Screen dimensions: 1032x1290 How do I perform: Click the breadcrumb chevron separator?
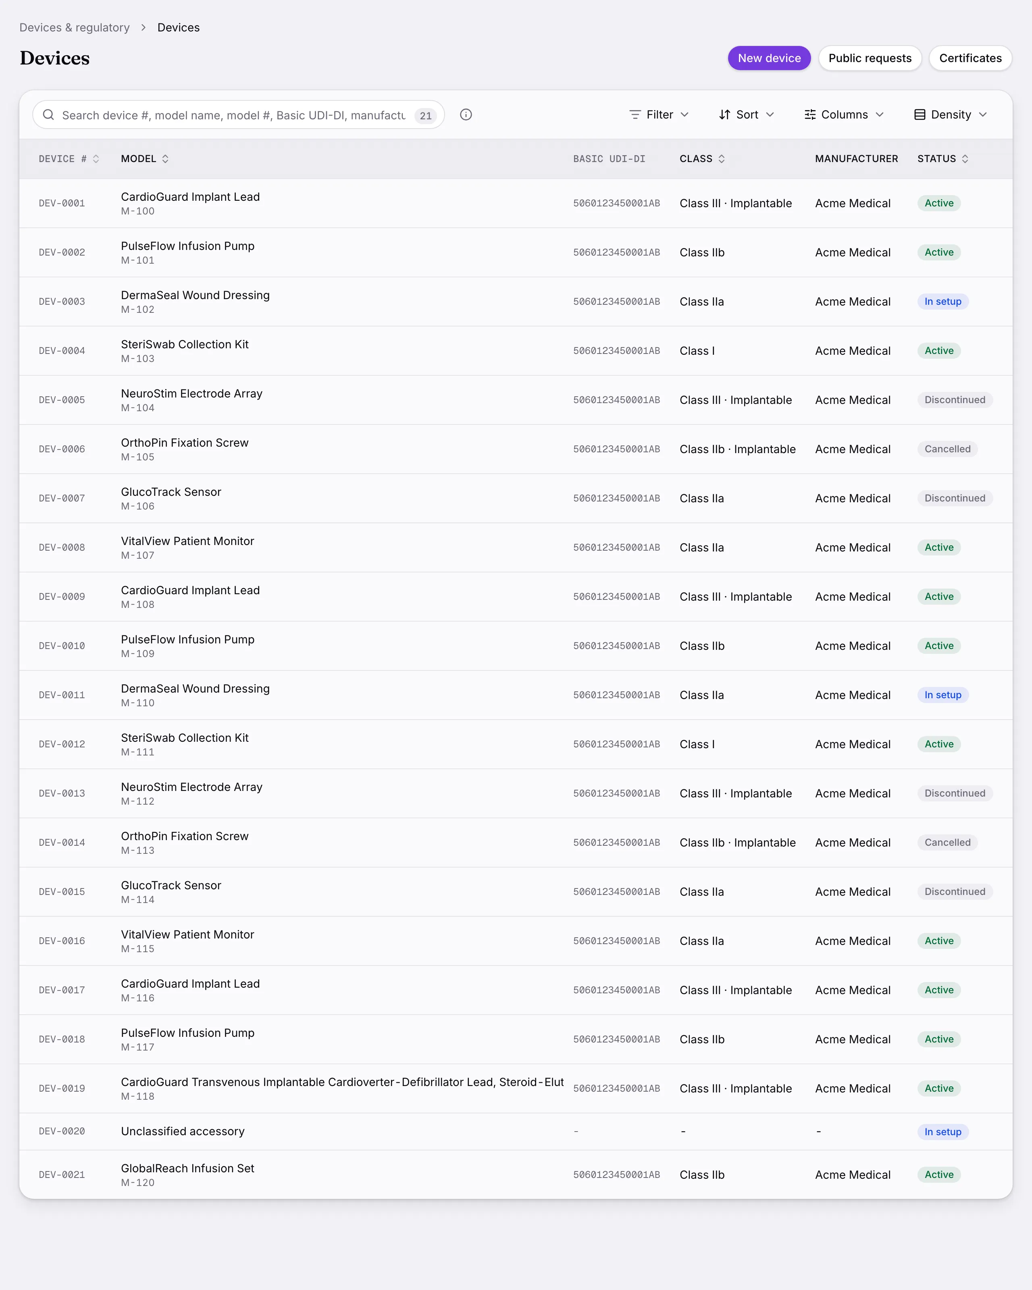[x=144, y=27]
